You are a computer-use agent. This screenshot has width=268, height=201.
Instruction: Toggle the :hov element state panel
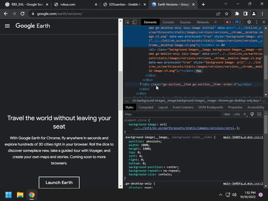coord(227,114)
